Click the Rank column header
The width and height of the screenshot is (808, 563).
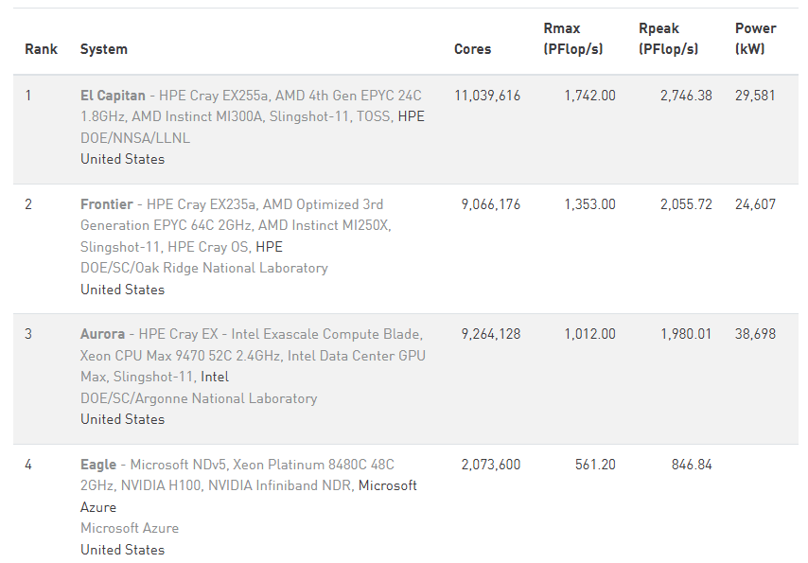click(x=41, y=49)
